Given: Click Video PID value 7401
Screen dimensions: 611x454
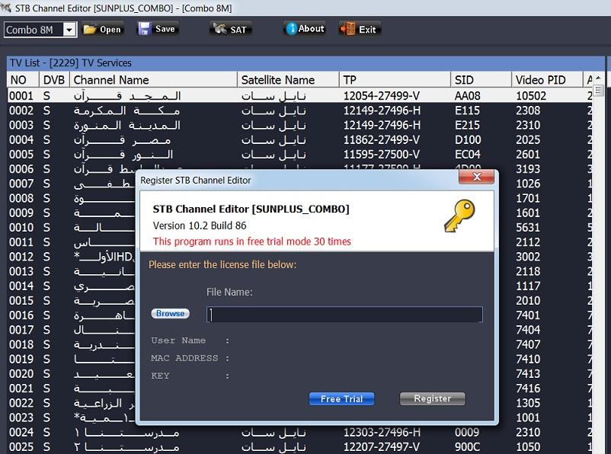Looking at the screenshot, I should pos(528,315).
